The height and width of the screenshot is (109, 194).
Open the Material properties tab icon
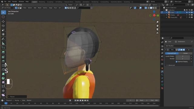tap(162, 88)
